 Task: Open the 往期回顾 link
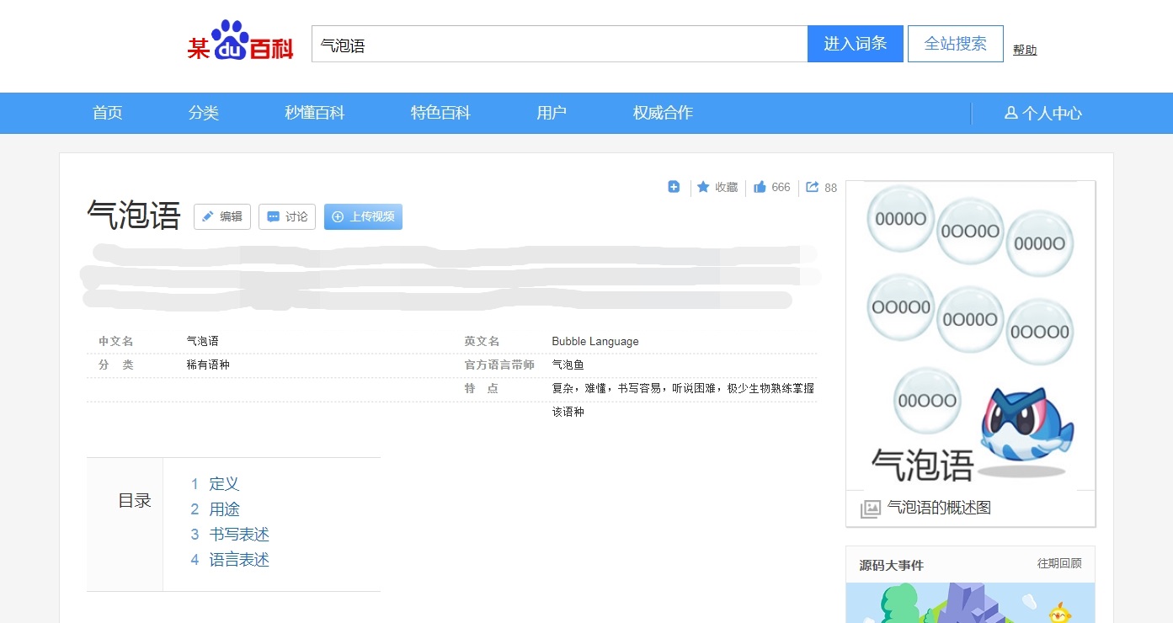pyautogui.click(x=1059, y=563)
